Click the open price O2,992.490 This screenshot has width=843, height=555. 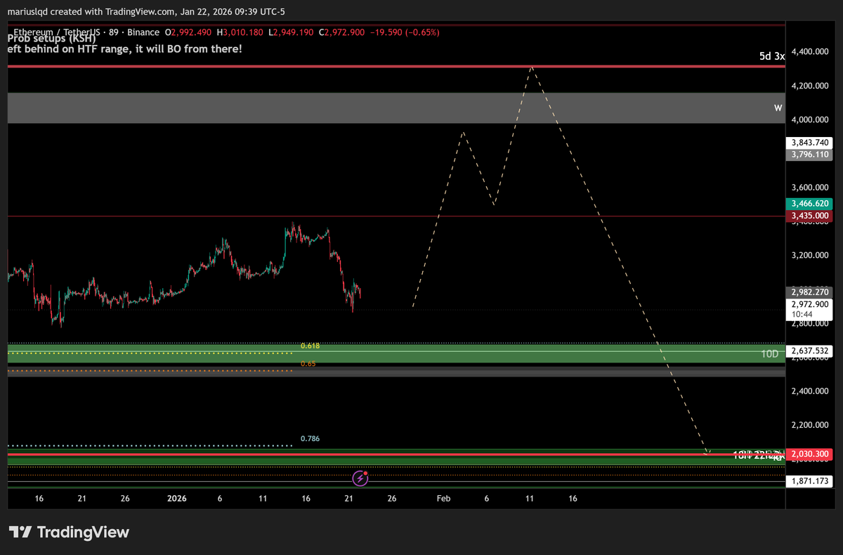click(x=189, y=32)
